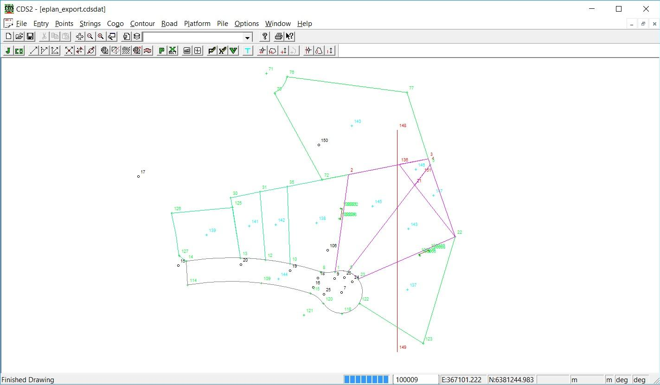Screen dimensions: 660x385
Task: Click the layers stack icon
Action: (137, 37)
